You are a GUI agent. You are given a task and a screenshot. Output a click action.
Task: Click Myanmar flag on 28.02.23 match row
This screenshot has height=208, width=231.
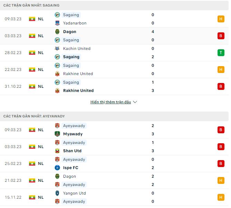[32, 53]
